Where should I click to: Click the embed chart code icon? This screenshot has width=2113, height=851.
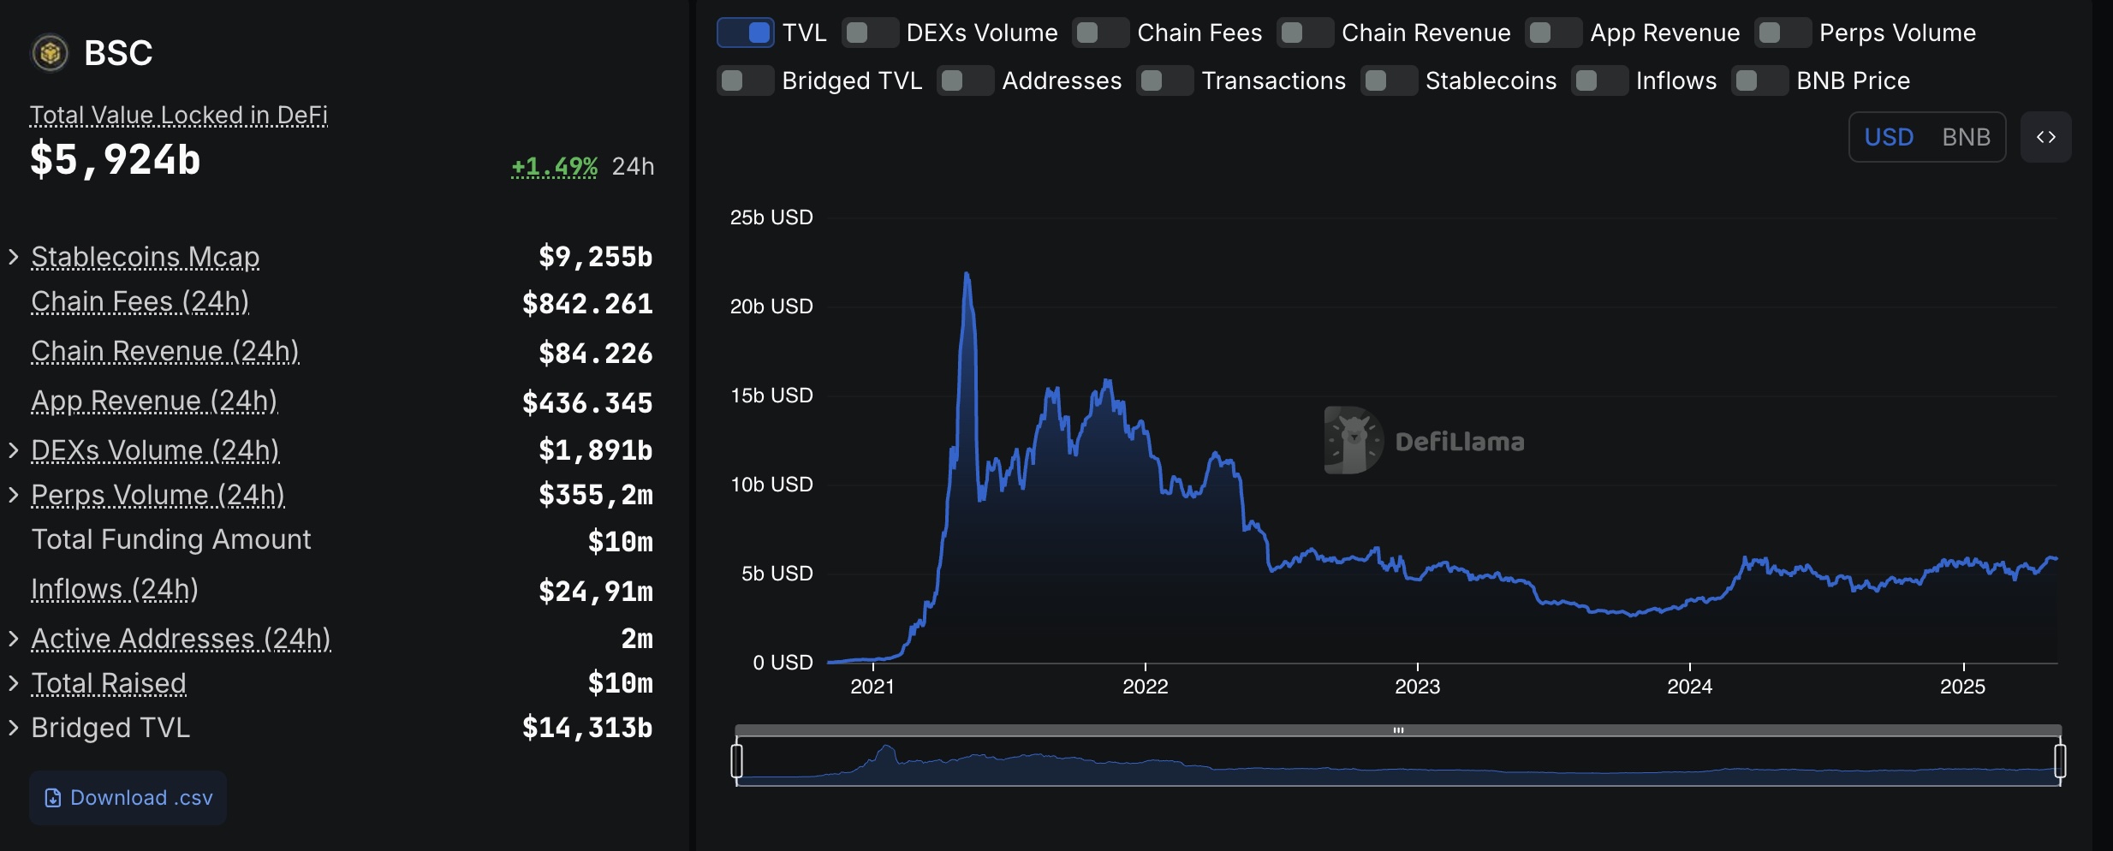tap(2045, 137)
